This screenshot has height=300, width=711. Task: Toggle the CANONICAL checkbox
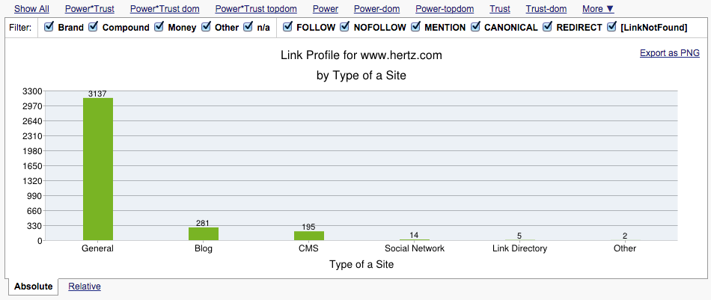(x=475, y=27)
